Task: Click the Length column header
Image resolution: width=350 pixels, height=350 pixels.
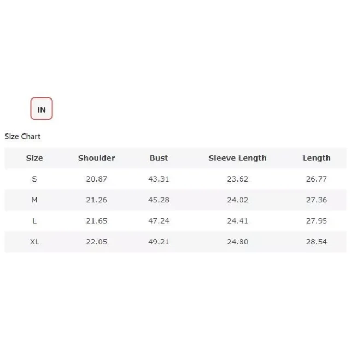Action: pos(317,158)
